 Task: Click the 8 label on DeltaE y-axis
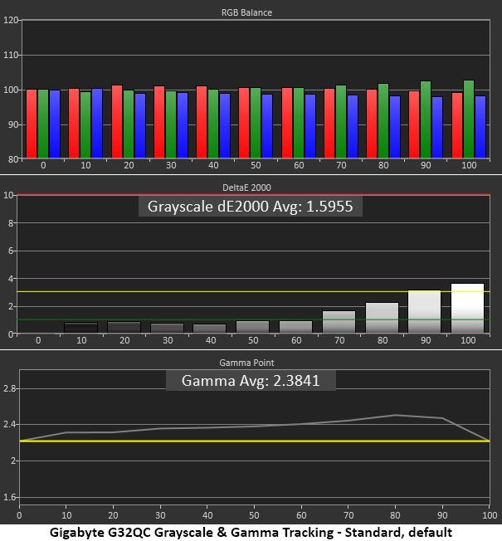pyautogui.click(x=11, y=223)
